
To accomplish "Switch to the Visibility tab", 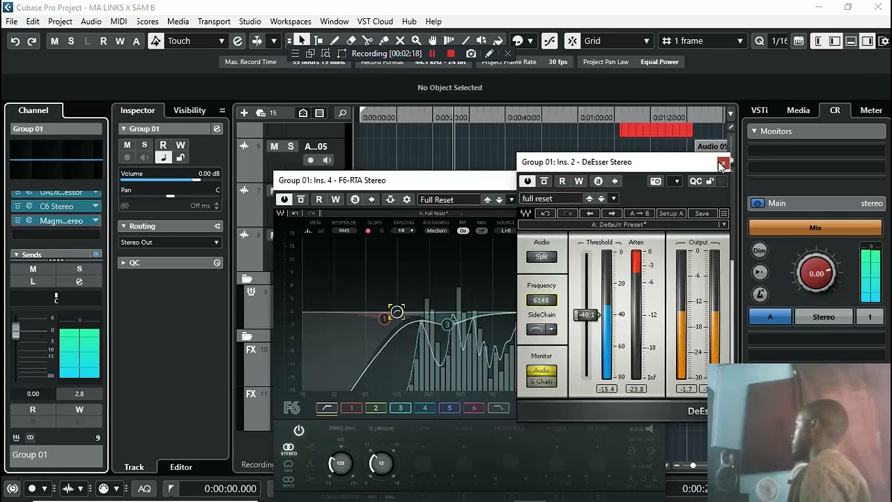I will point(190,110).
